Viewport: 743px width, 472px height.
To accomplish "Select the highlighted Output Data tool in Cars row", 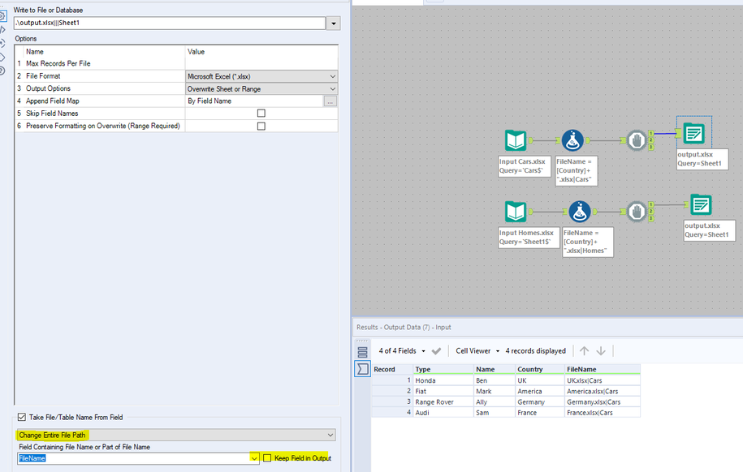I will point(693,134).
